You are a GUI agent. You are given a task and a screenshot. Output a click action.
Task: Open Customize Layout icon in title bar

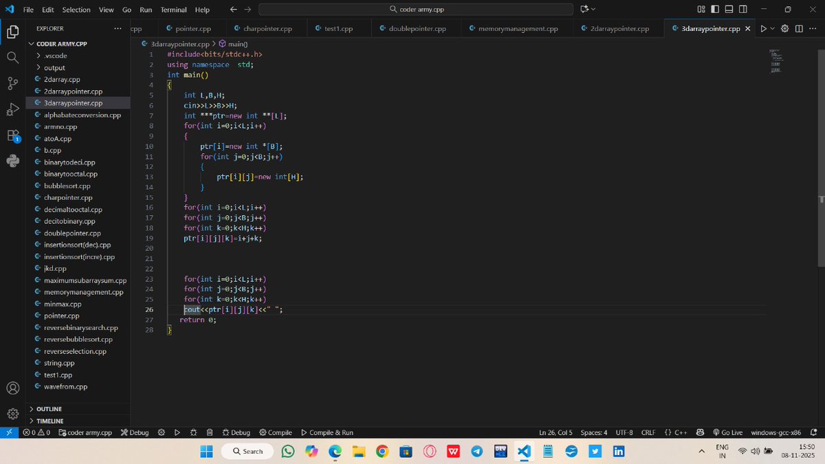coord(701,10)
